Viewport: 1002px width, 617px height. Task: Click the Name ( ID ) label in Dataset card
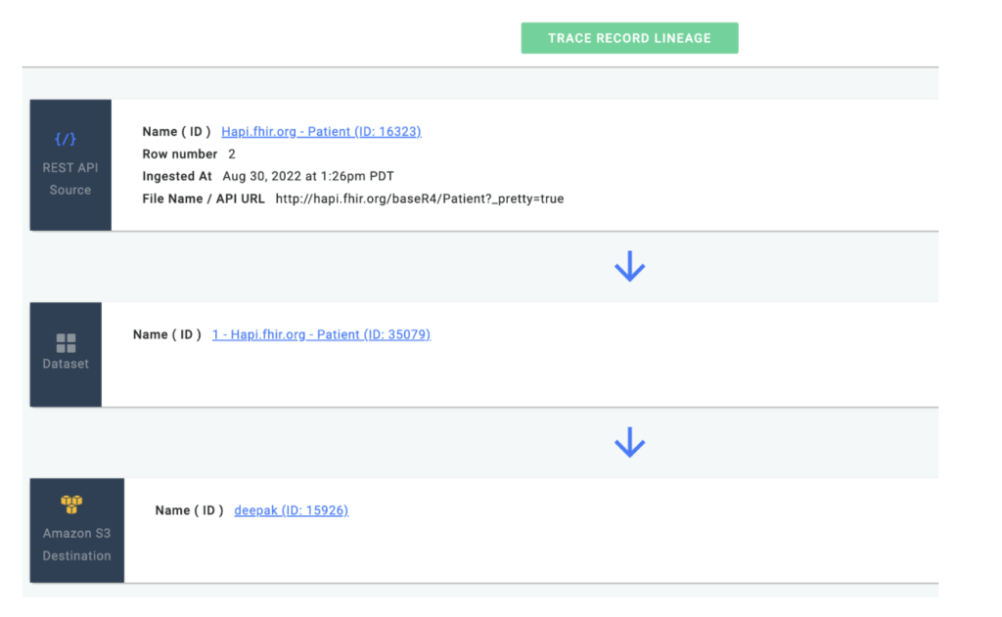point(166,334)
